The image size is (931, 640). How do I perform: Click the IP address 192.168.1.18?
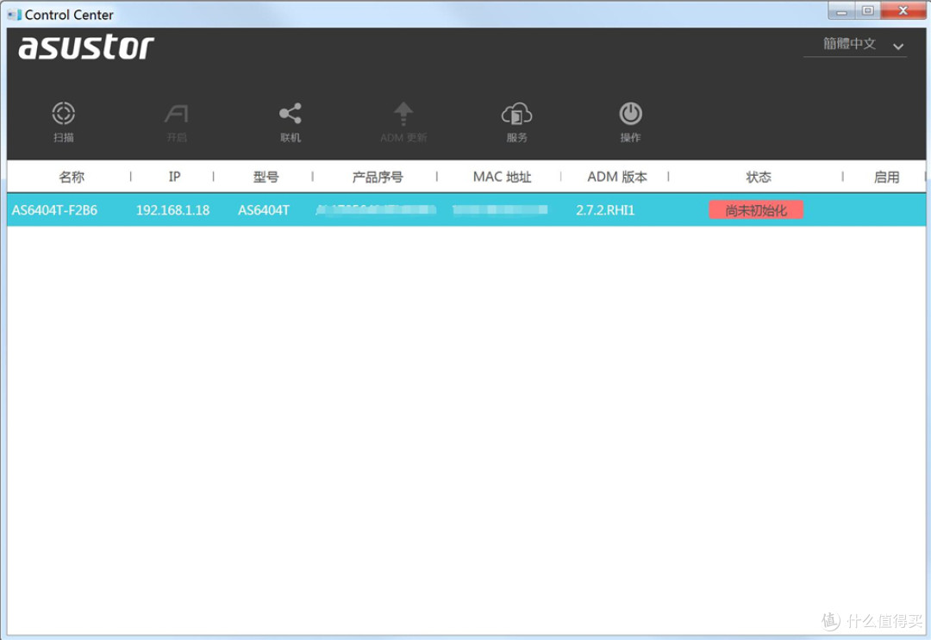click(172, 210)
